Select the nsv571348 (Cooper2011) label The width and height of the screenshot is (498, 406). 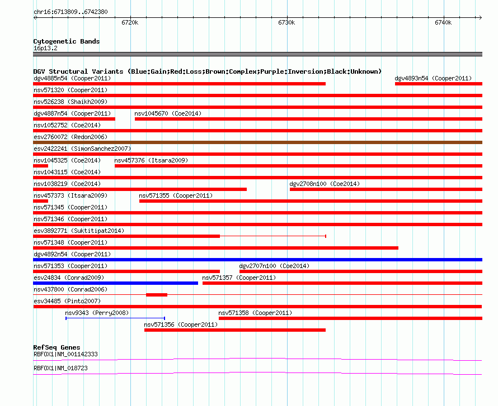pos(71,242)
